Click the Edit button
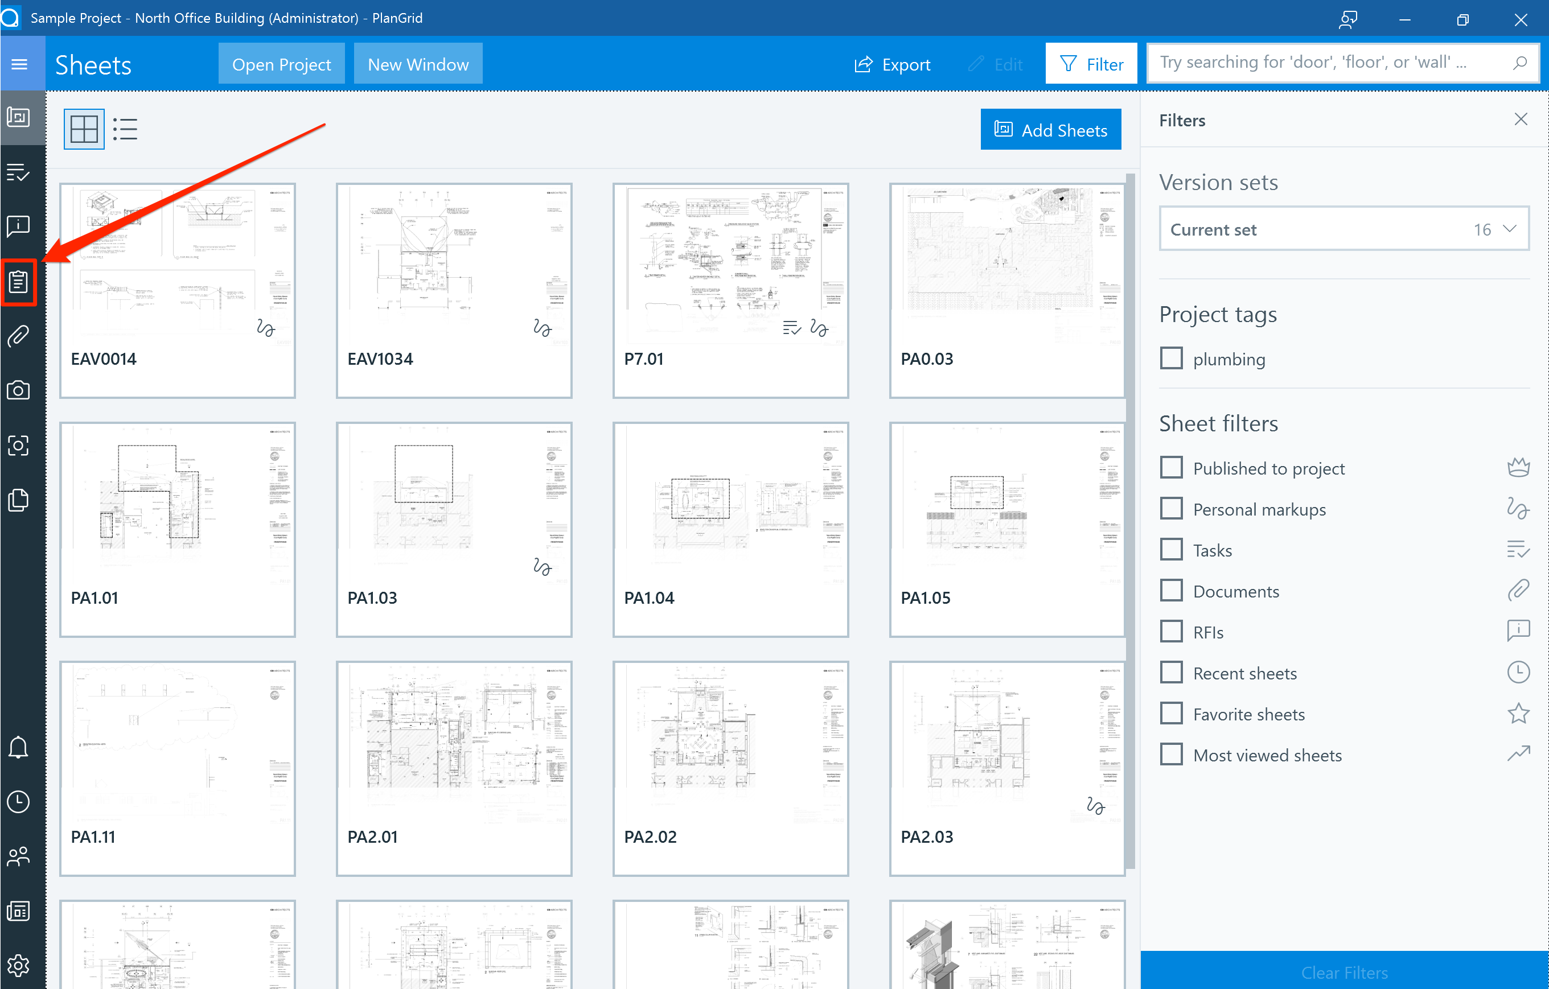 996,64
